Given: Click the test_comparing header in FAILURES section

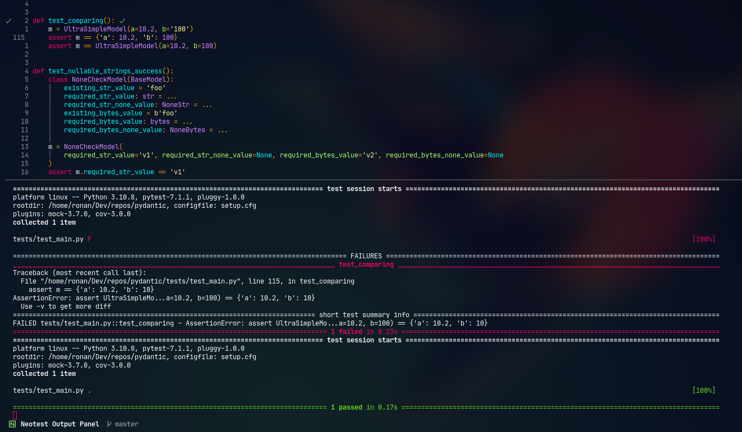Looking at the screenshot, I should coord(366,264).
